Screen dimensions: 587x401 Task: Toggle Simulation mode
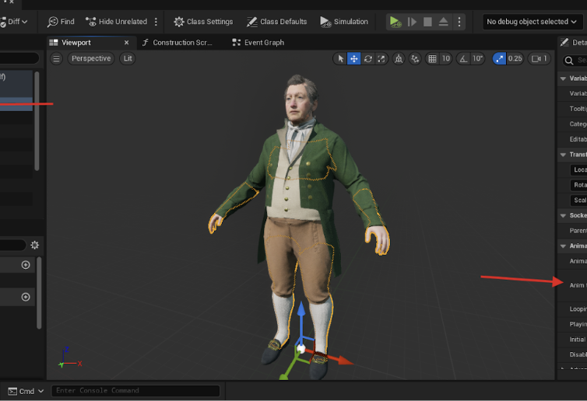344,22
